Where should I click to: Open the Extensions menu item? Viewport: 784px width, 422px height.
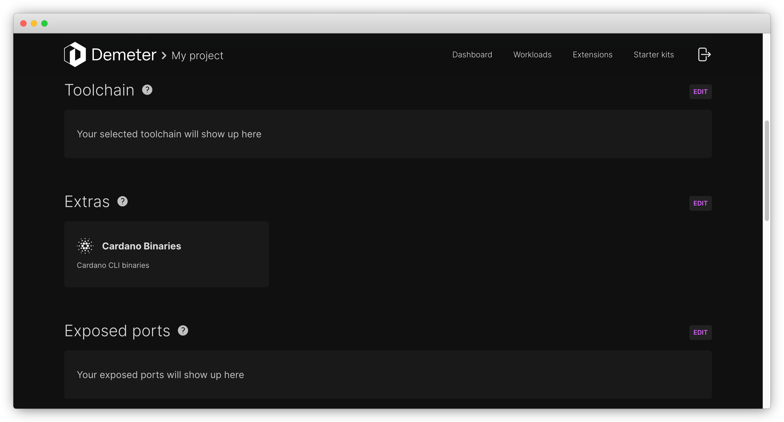pyautogui.click(x=592, y=54)
